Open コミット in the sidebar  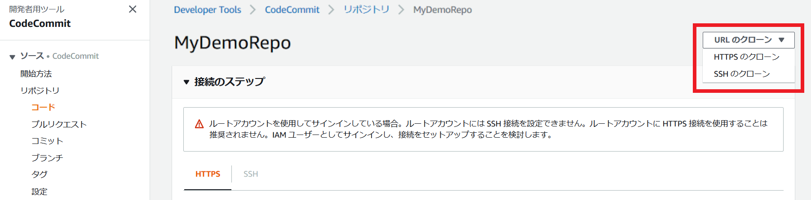coord(47,141)
